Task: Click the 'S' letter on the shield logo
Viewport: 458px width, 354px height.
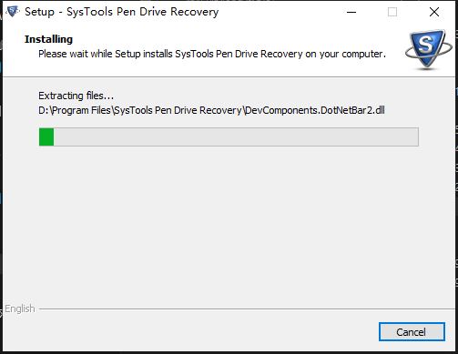Action: click(426, 45)
